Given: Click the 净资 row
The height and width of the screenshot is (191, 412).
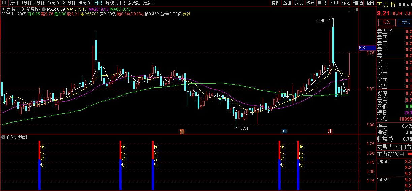Looking at the screenshot, I should coord(394,132).
